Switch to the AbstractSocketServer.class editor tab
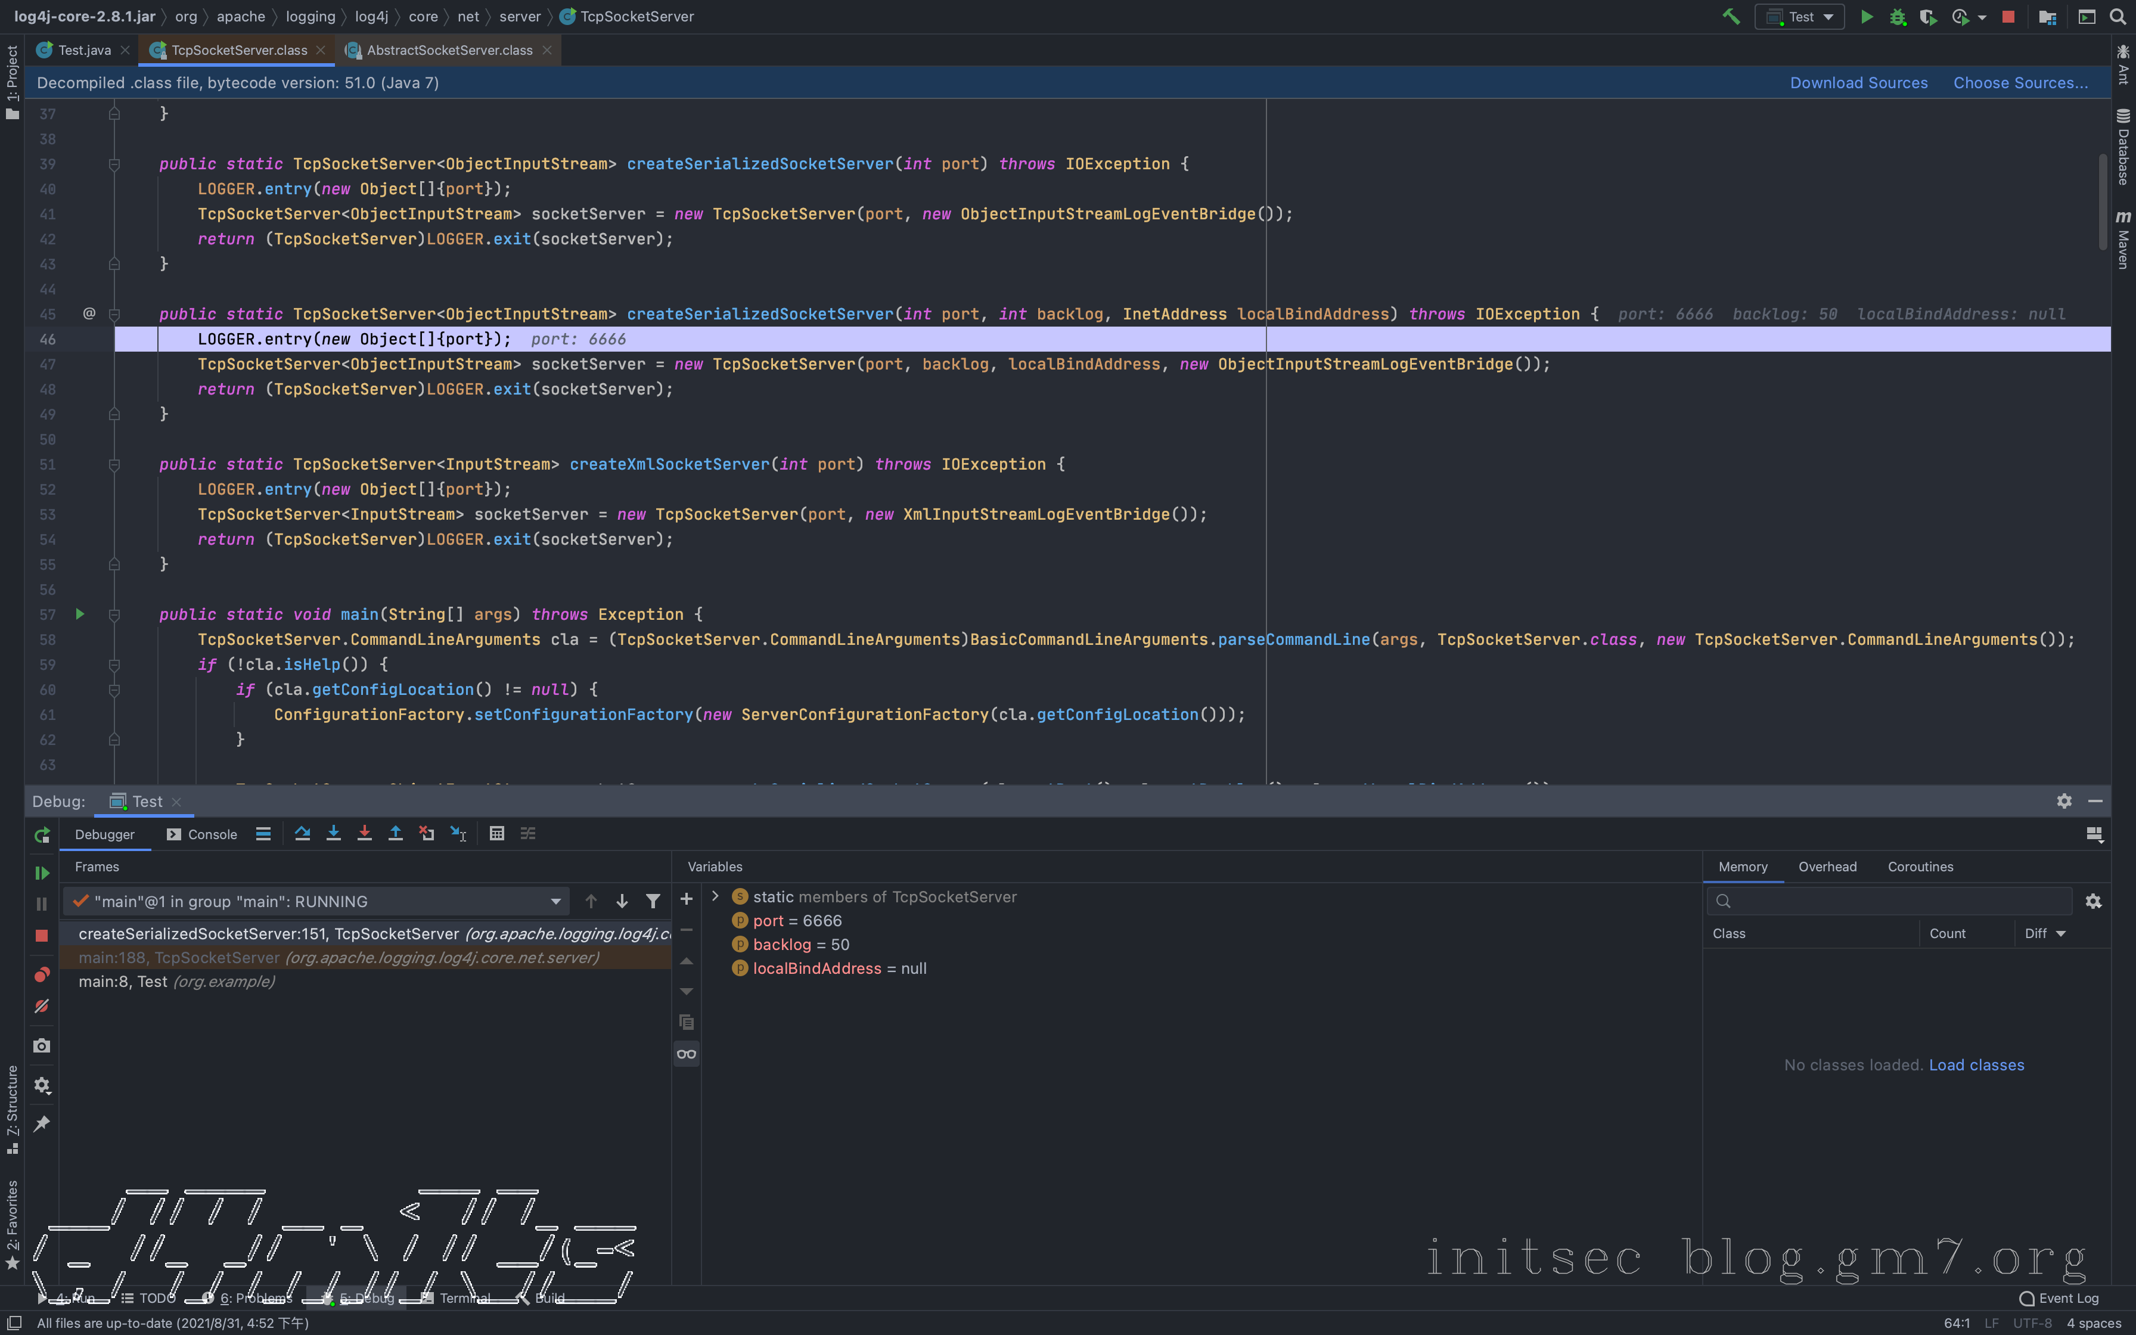 tap(448, 50)
